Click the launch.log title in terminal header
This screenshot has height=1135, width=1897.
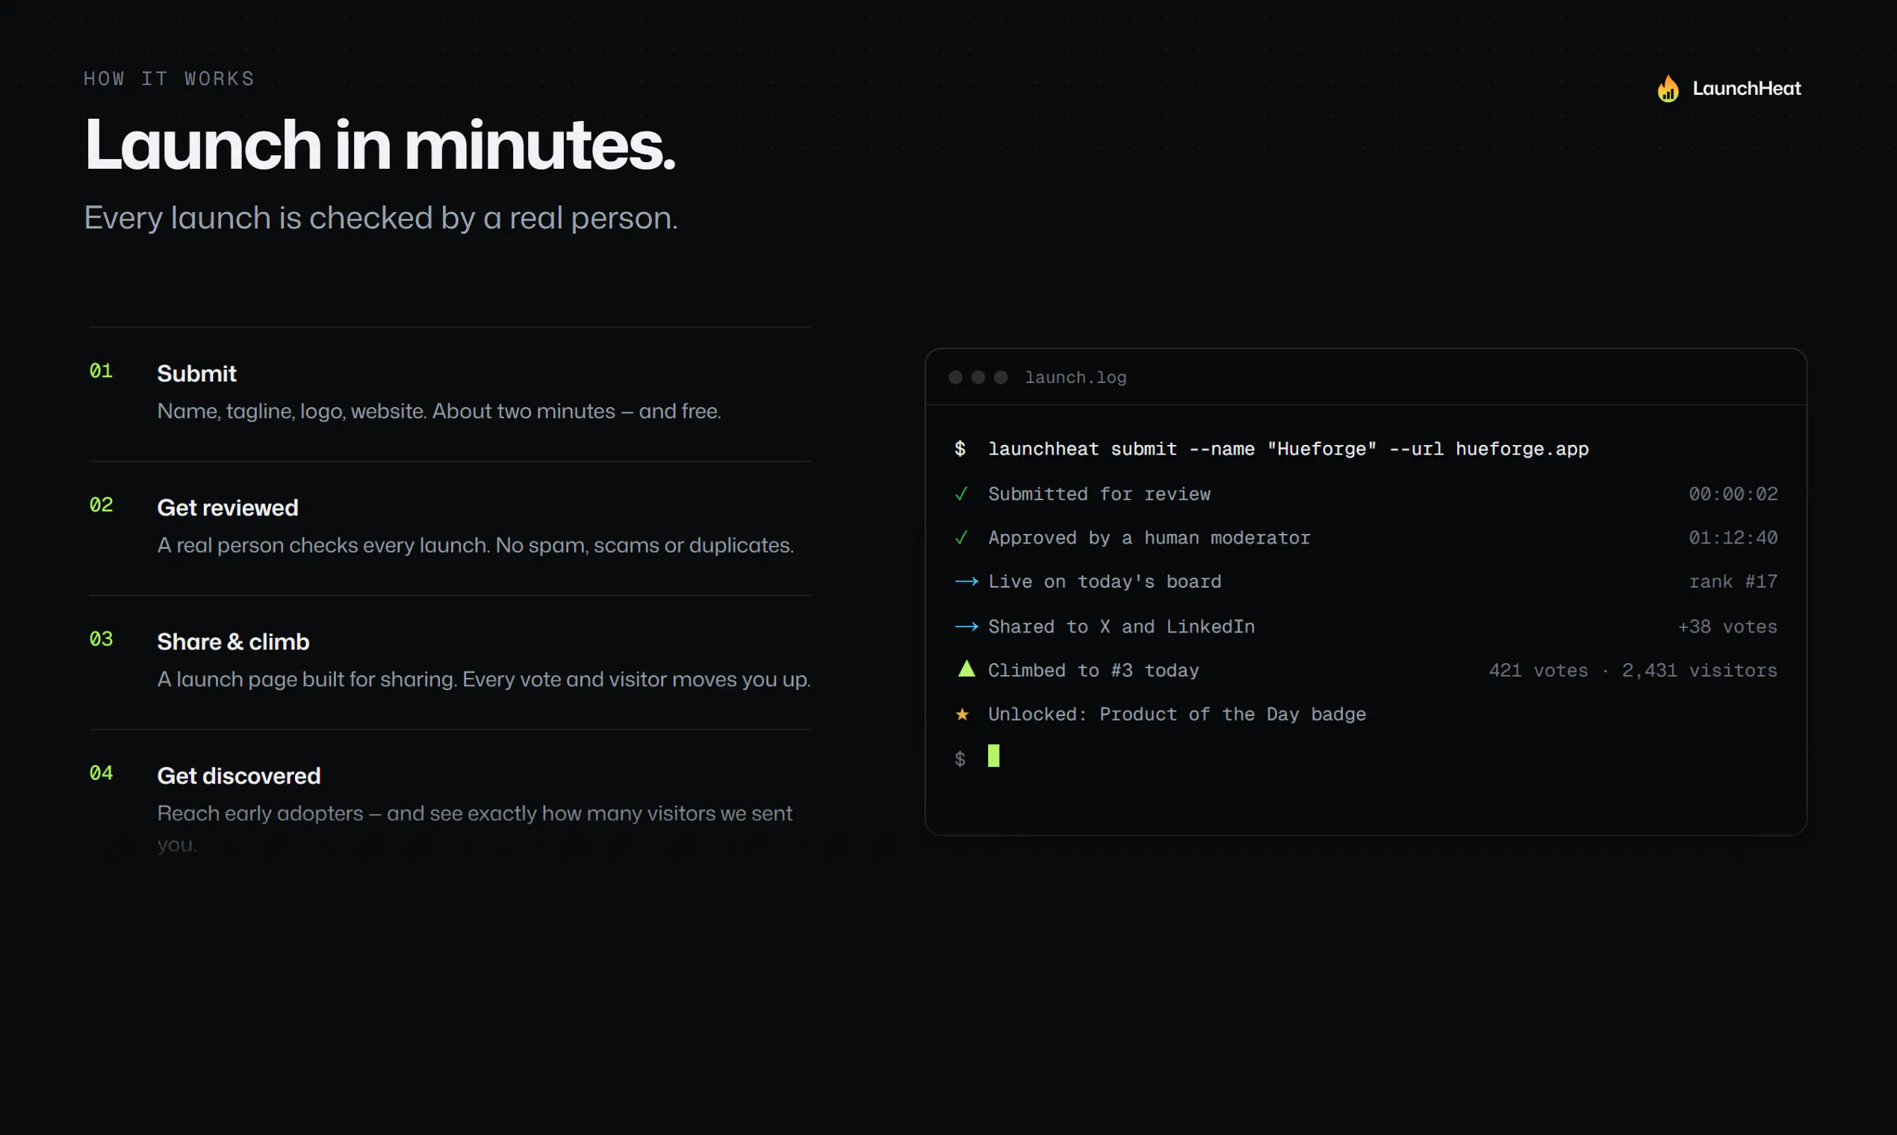[1075, 378]
